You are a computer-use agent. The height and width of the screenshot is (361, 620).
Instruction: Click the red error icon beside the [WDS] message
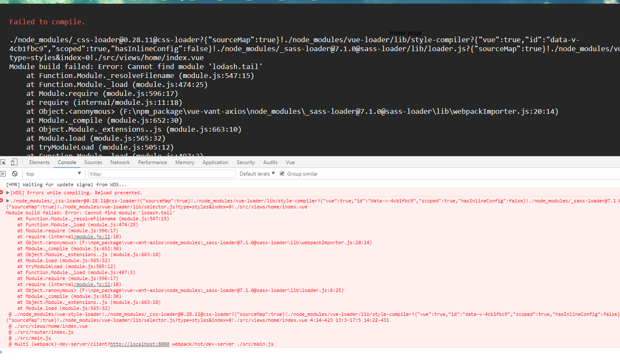click(2, 193)
